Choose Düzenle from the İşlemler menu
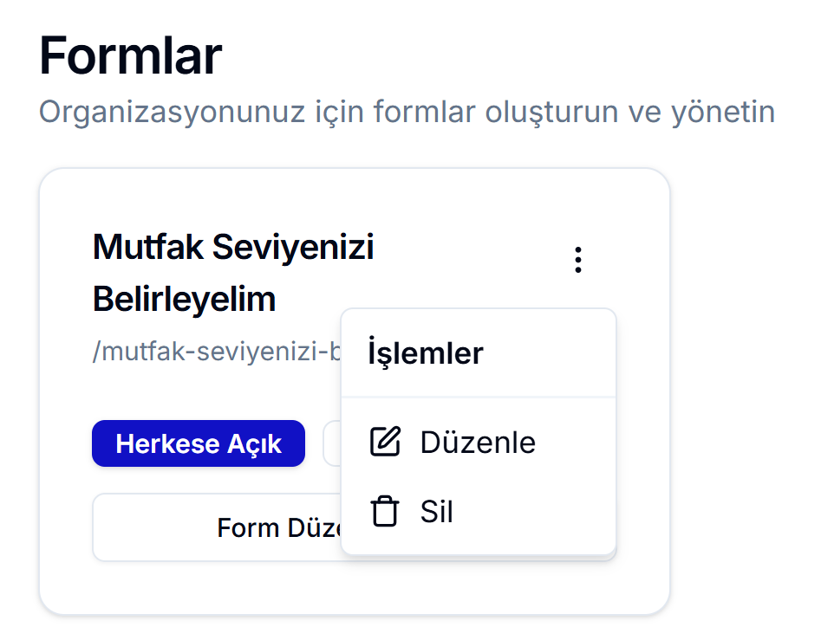This screenshot has height=640, width=821. pyautogui.click(x=478, y=443)
